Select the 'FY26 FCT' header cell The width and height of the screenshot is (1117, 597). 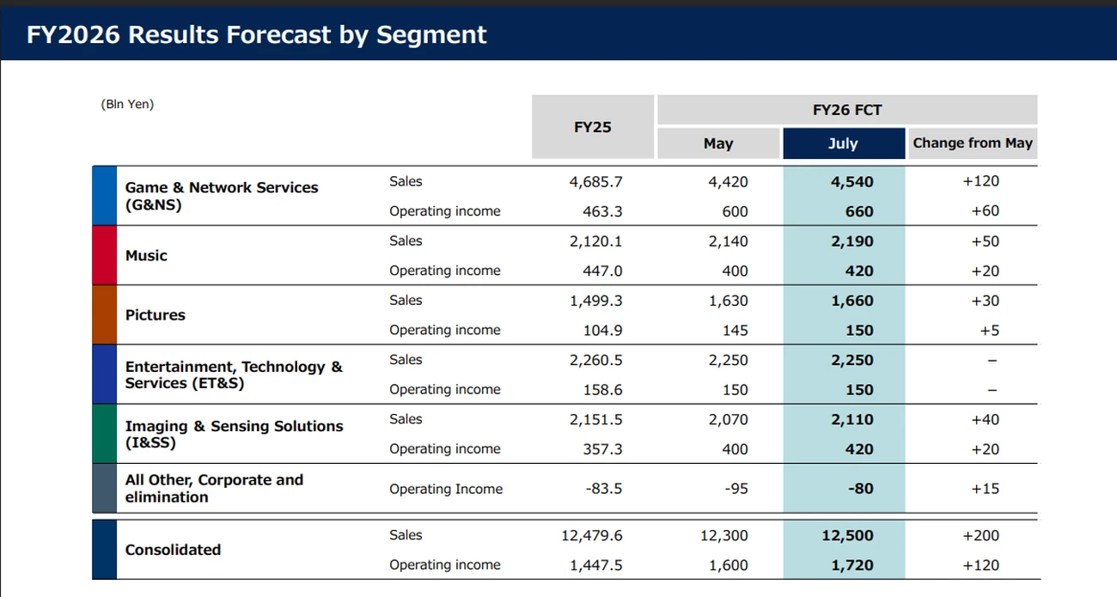[x=847, y=110]
